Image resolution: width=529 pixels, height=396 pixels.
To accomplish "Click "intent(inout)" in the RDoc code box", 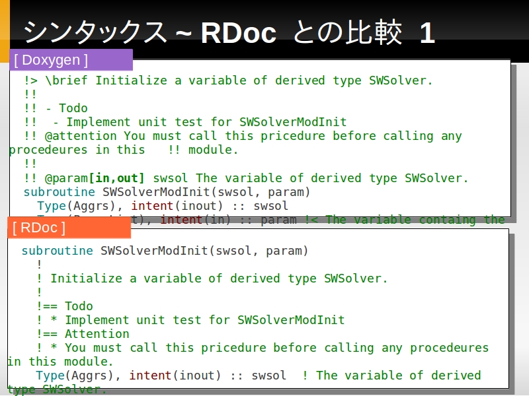I will point(175,376).
